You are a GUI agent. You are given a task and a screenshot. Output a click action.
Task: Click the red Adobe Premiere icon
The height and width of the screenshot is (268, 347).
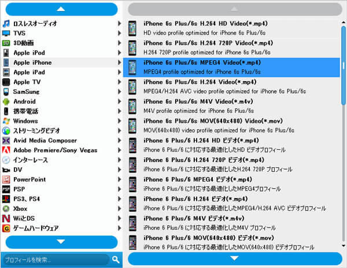[x=6, y=150]
